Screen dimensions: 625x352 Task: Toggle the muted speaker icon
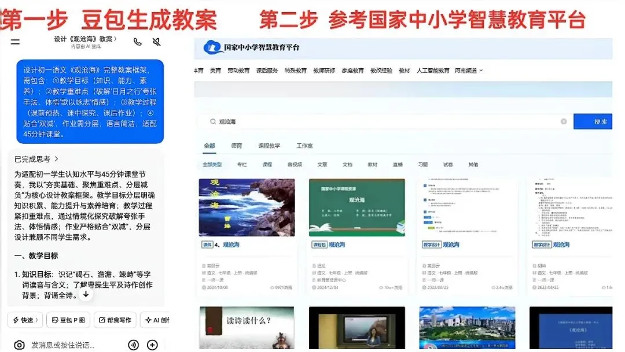[x=157, y=42]
